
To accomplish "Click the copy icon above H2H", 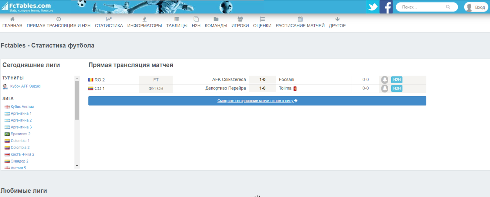I will 196,19.
